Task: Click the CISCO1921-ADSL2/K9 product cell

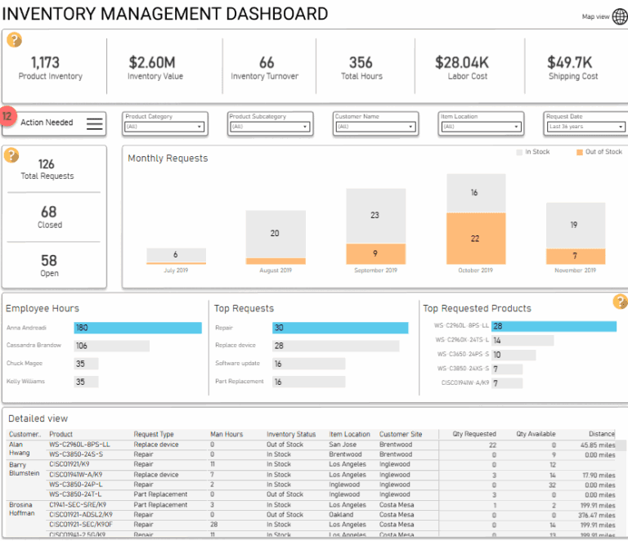Action: coord(81,515)
